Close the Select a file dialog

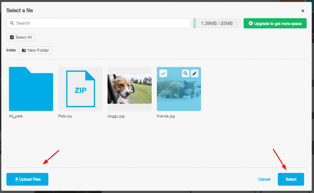(303, 11)
